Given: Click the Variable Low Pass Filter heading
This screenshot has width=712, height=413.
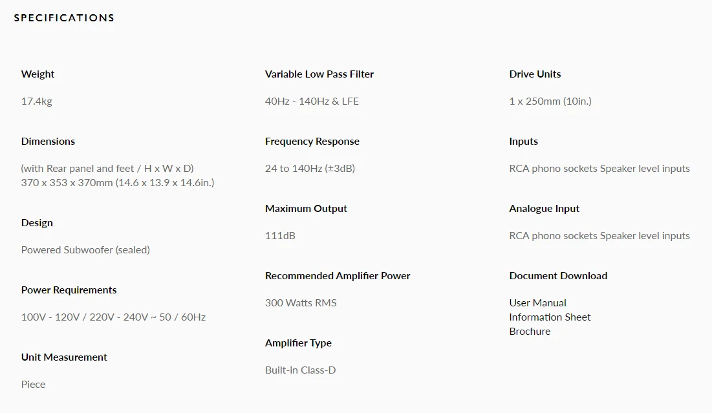Looking at the screenshot, I should click(x=319, y=74).
